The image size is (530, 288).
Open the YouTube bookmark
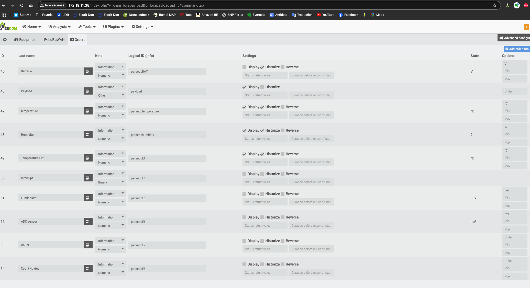(x=325, y=15)
